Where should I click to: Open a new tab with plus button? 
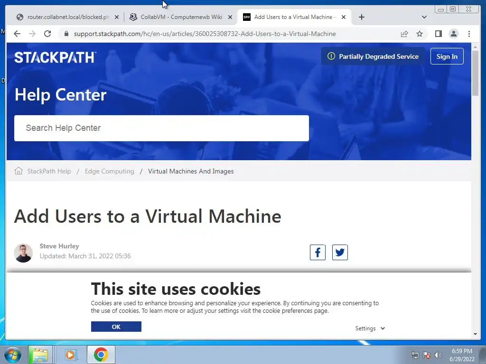[x=361, y=17]
